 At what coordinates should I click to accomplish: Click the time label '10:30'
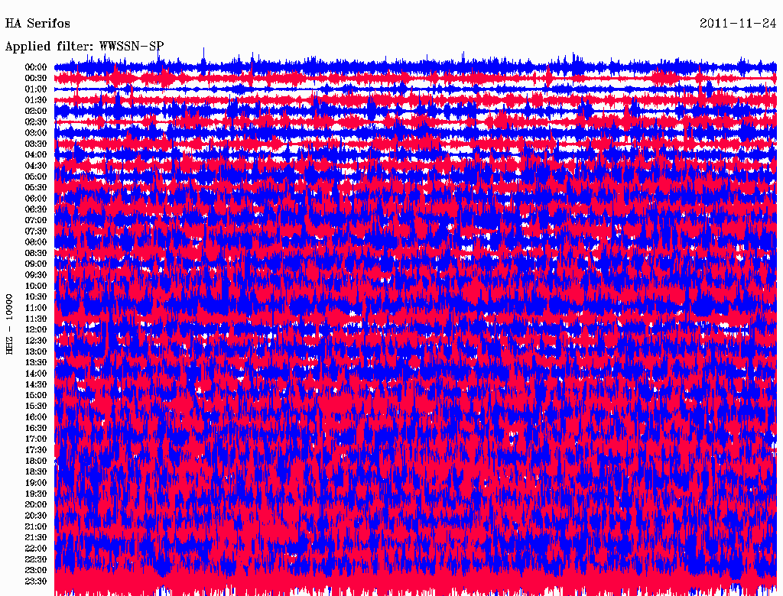click(36, 297)
